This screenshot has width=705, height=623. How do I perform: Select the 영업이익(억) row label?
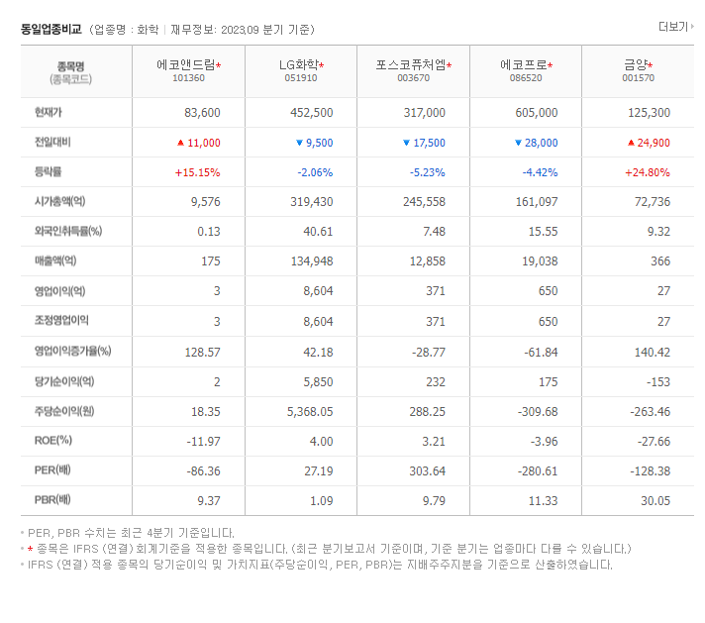59,291
